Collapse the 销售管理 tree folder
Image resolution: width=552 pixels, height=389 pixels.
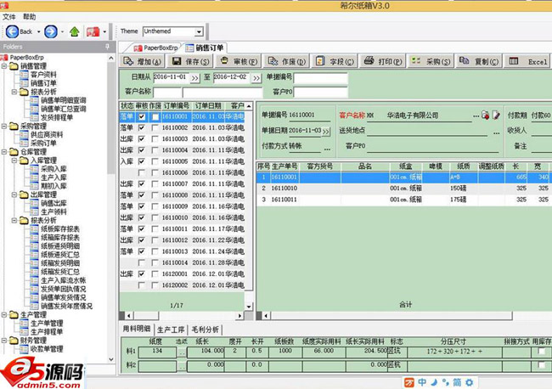(x=6, y=65)
